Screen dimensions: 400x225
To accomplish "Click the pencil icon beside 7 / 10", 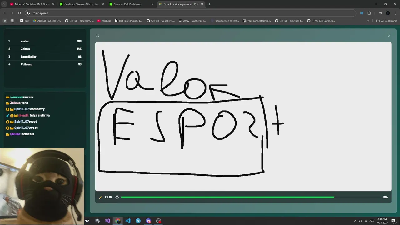I will [x=101, y=197].
